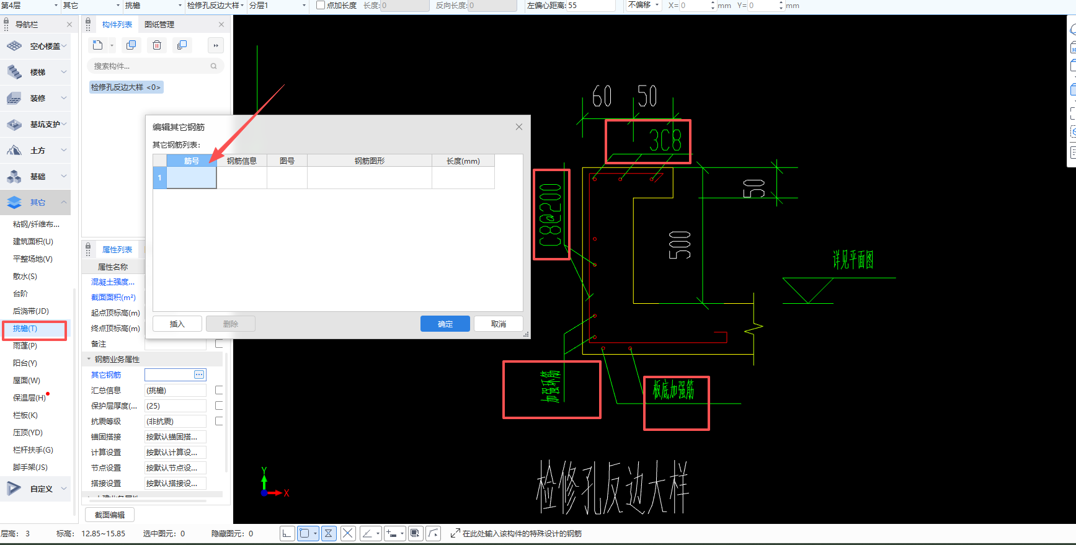Close the 编辑其它钢筋 dialog
This screenshot has width=1076, height=545.
(519, 126)
